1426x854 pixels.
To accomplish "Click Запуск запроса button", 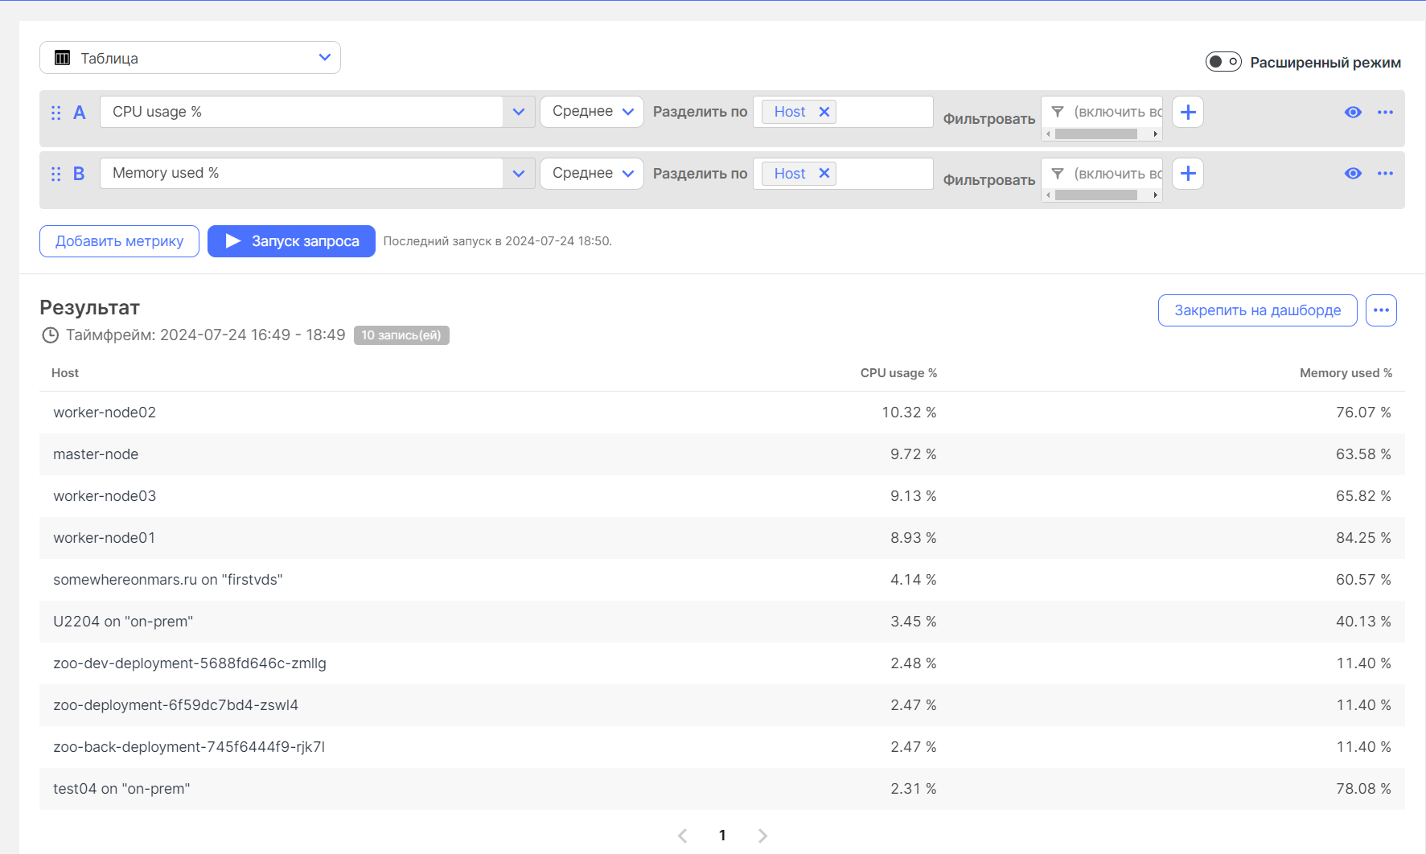I will point(291,241).
